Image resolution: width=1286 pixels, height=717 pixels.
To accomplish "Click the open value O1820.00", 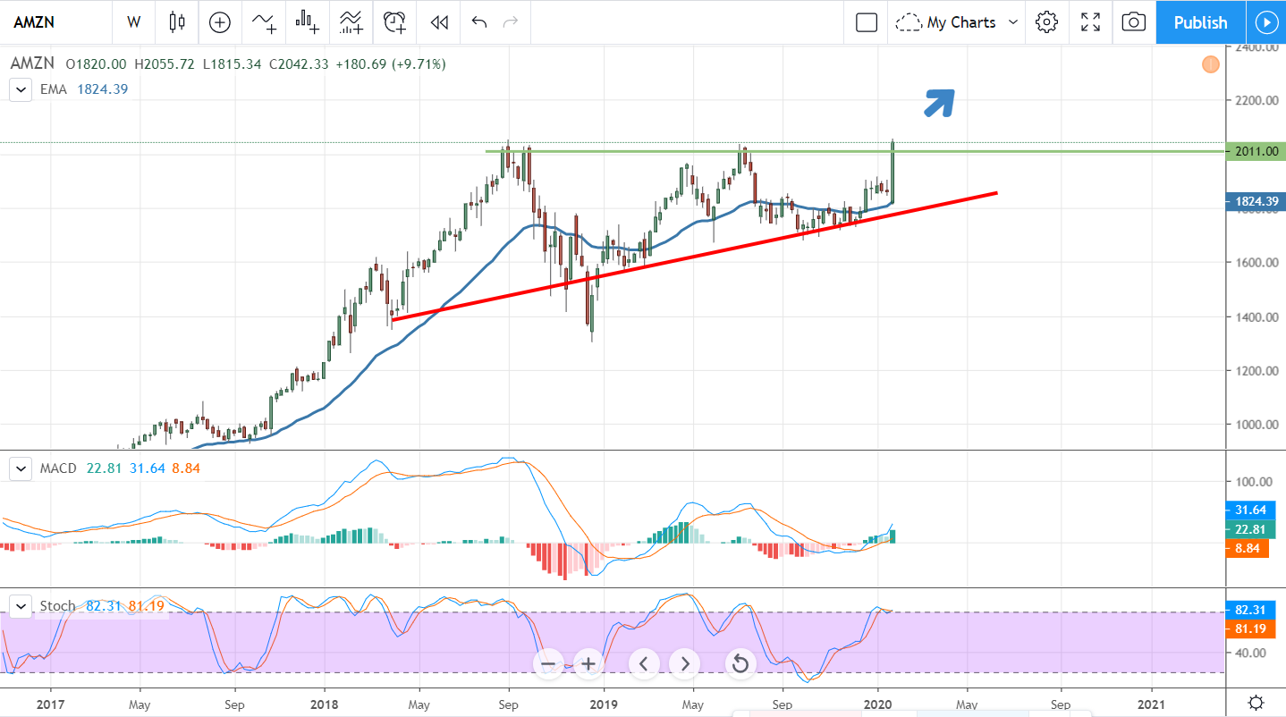I will point(96,64).
